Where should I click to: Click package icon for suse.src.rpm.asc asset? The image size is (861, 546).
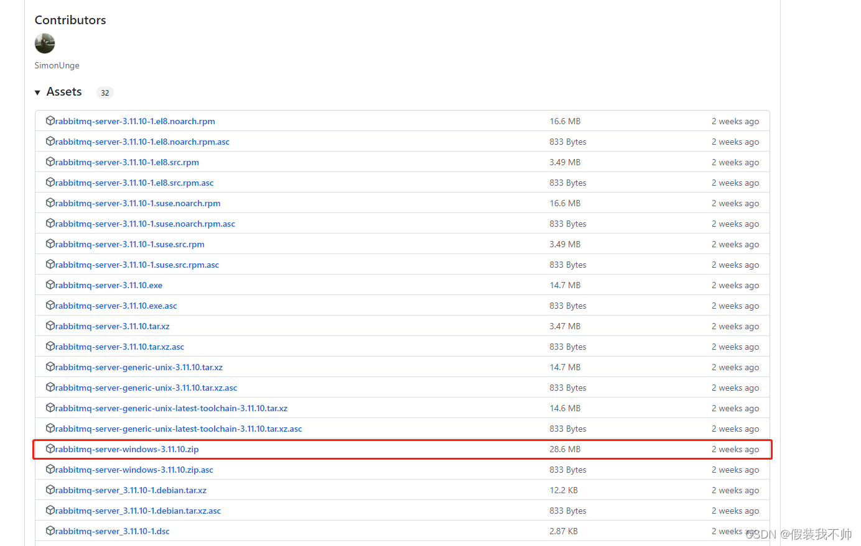50,264
